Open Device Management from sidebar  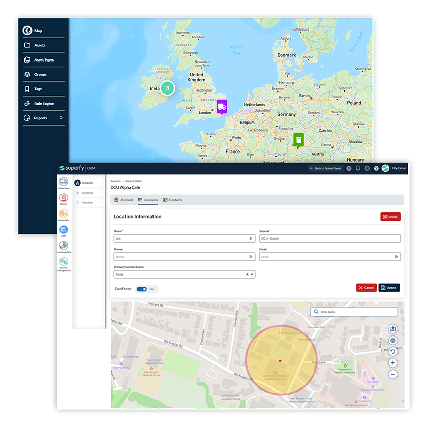pyautogui.click(x=64, y=262)
